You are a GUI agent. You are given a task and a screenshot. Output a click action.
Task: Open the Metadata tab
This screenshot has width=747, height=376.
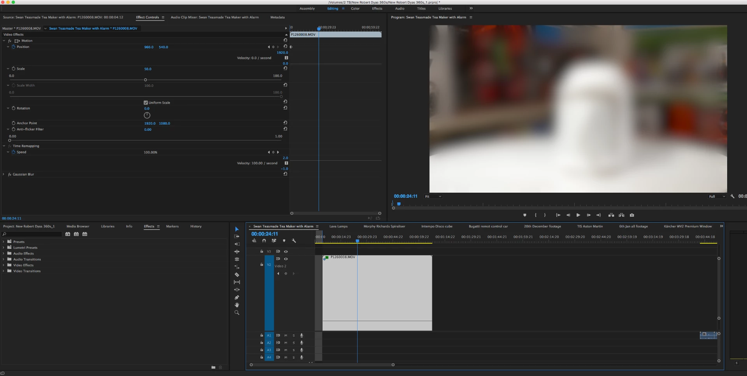tap(277, 17)
